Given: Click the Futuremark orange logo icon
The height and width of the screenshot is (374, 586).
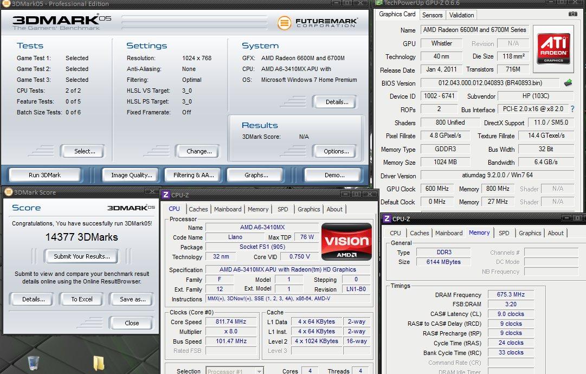Looking at the screenshot, I should 284,23.
